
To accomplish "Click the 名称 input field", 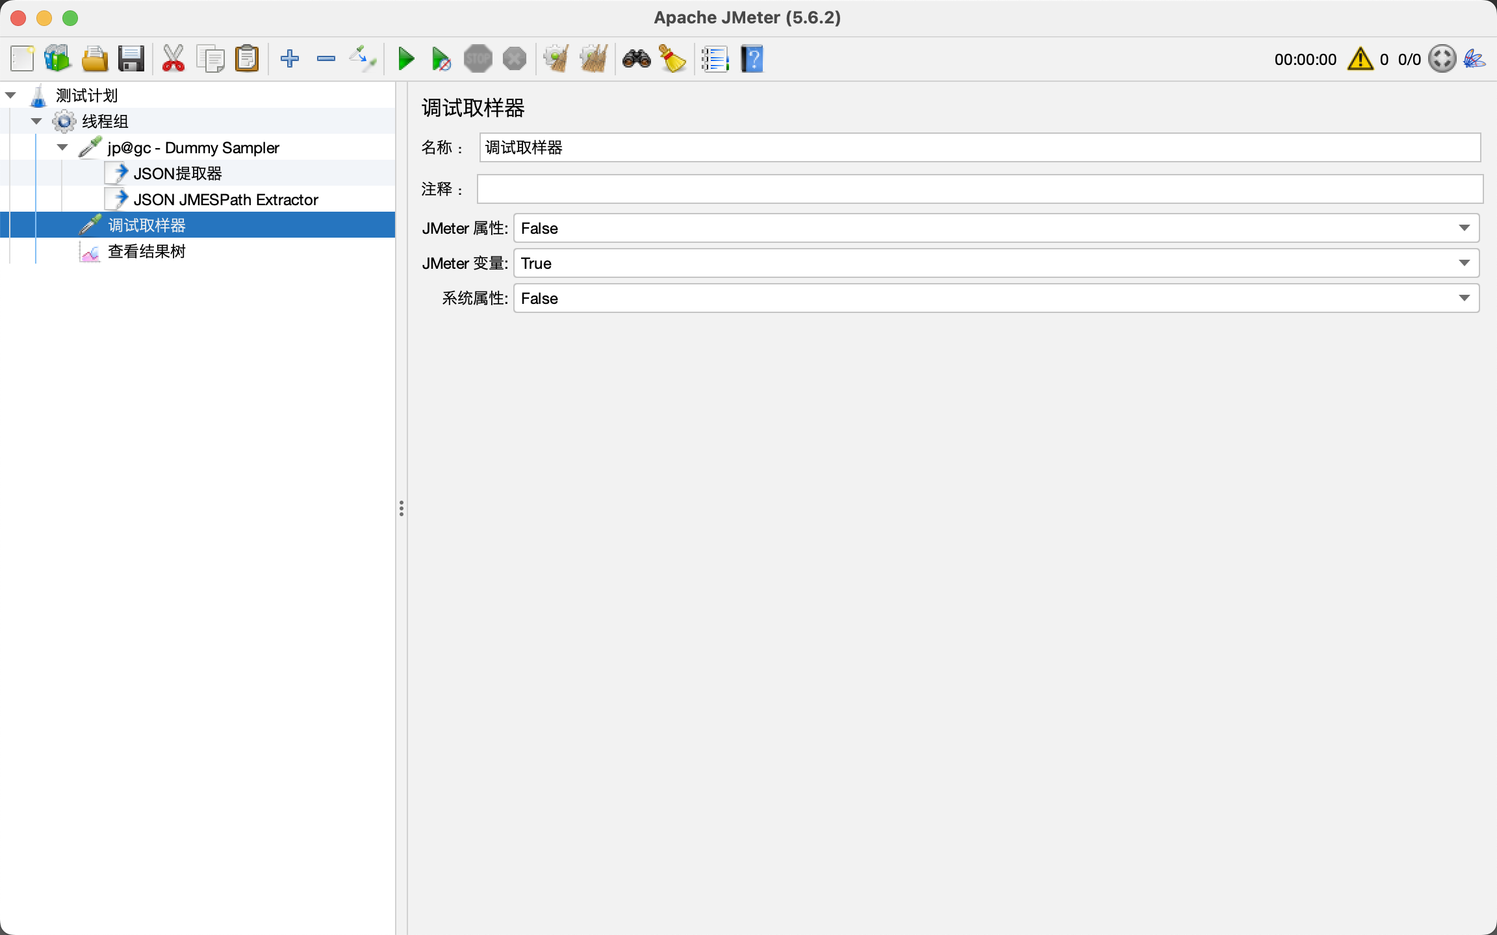I will (x=980, y=147).
